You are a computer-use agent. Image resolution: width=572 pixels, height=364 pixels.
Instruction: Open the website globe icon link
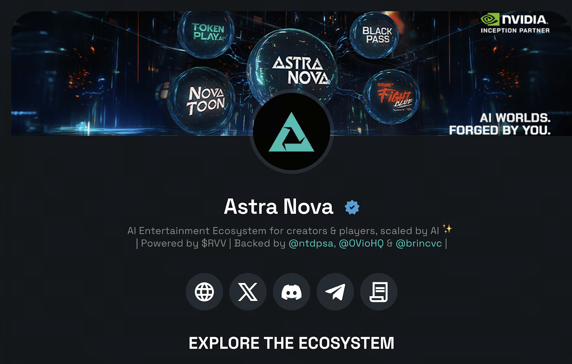point(204,292)
